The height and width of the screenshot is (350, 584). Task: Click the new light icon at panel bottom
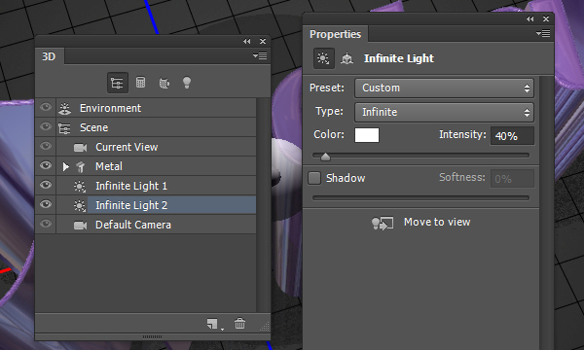coord(213,324)
